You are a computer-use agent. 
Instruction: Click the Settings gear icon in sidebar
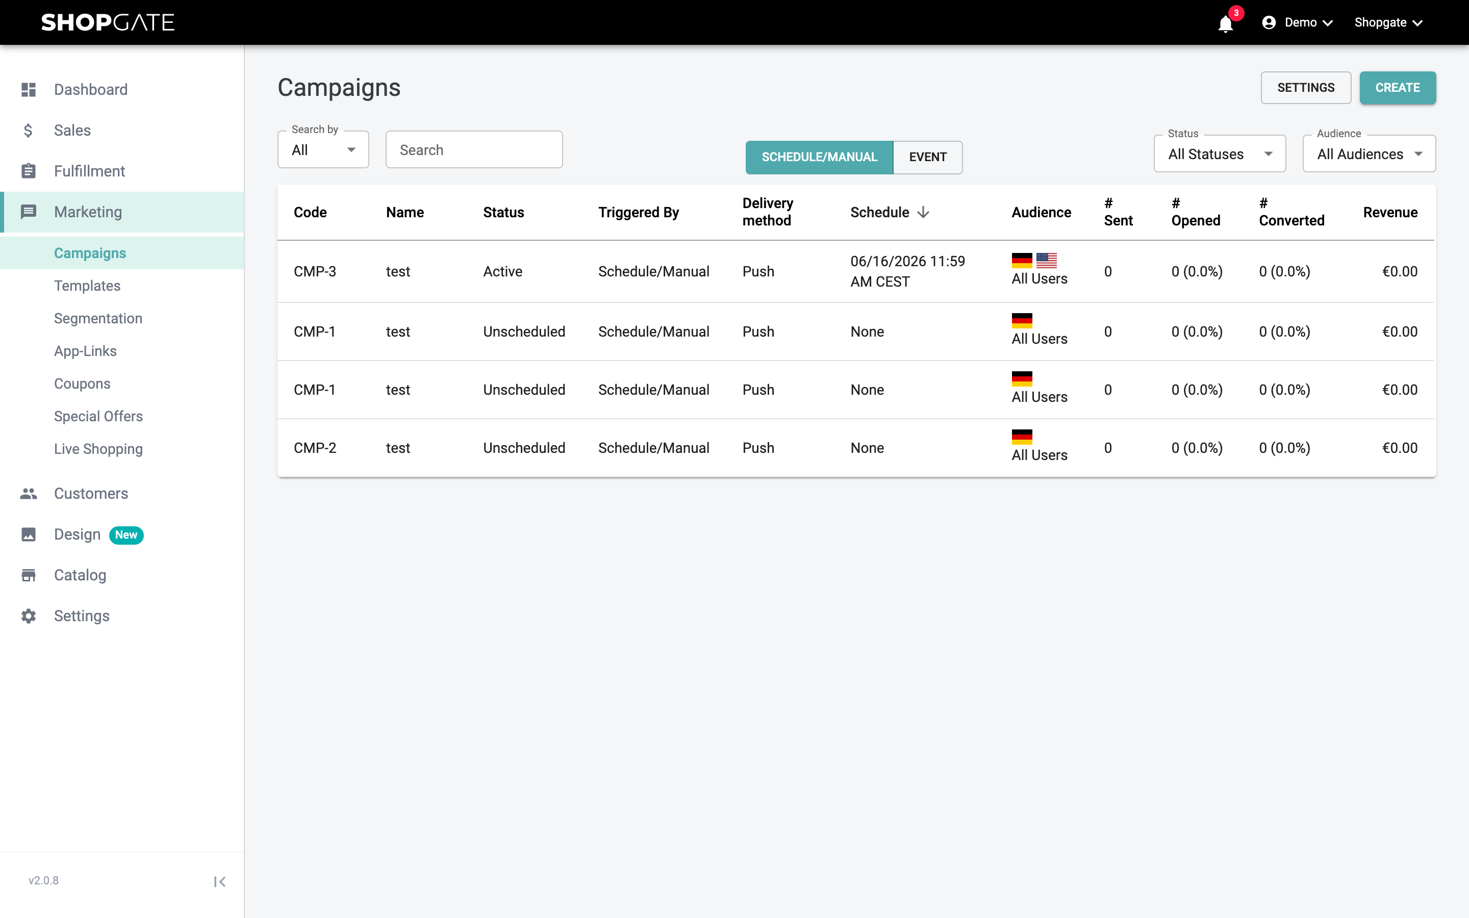29,616
